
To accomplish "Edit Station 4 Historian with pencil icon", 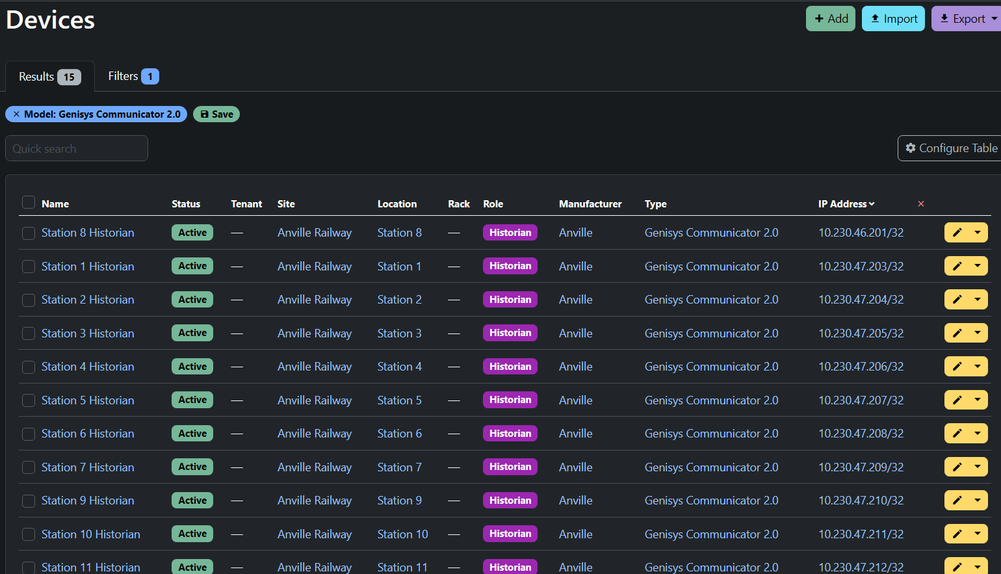I will click(x=956, y=366).
